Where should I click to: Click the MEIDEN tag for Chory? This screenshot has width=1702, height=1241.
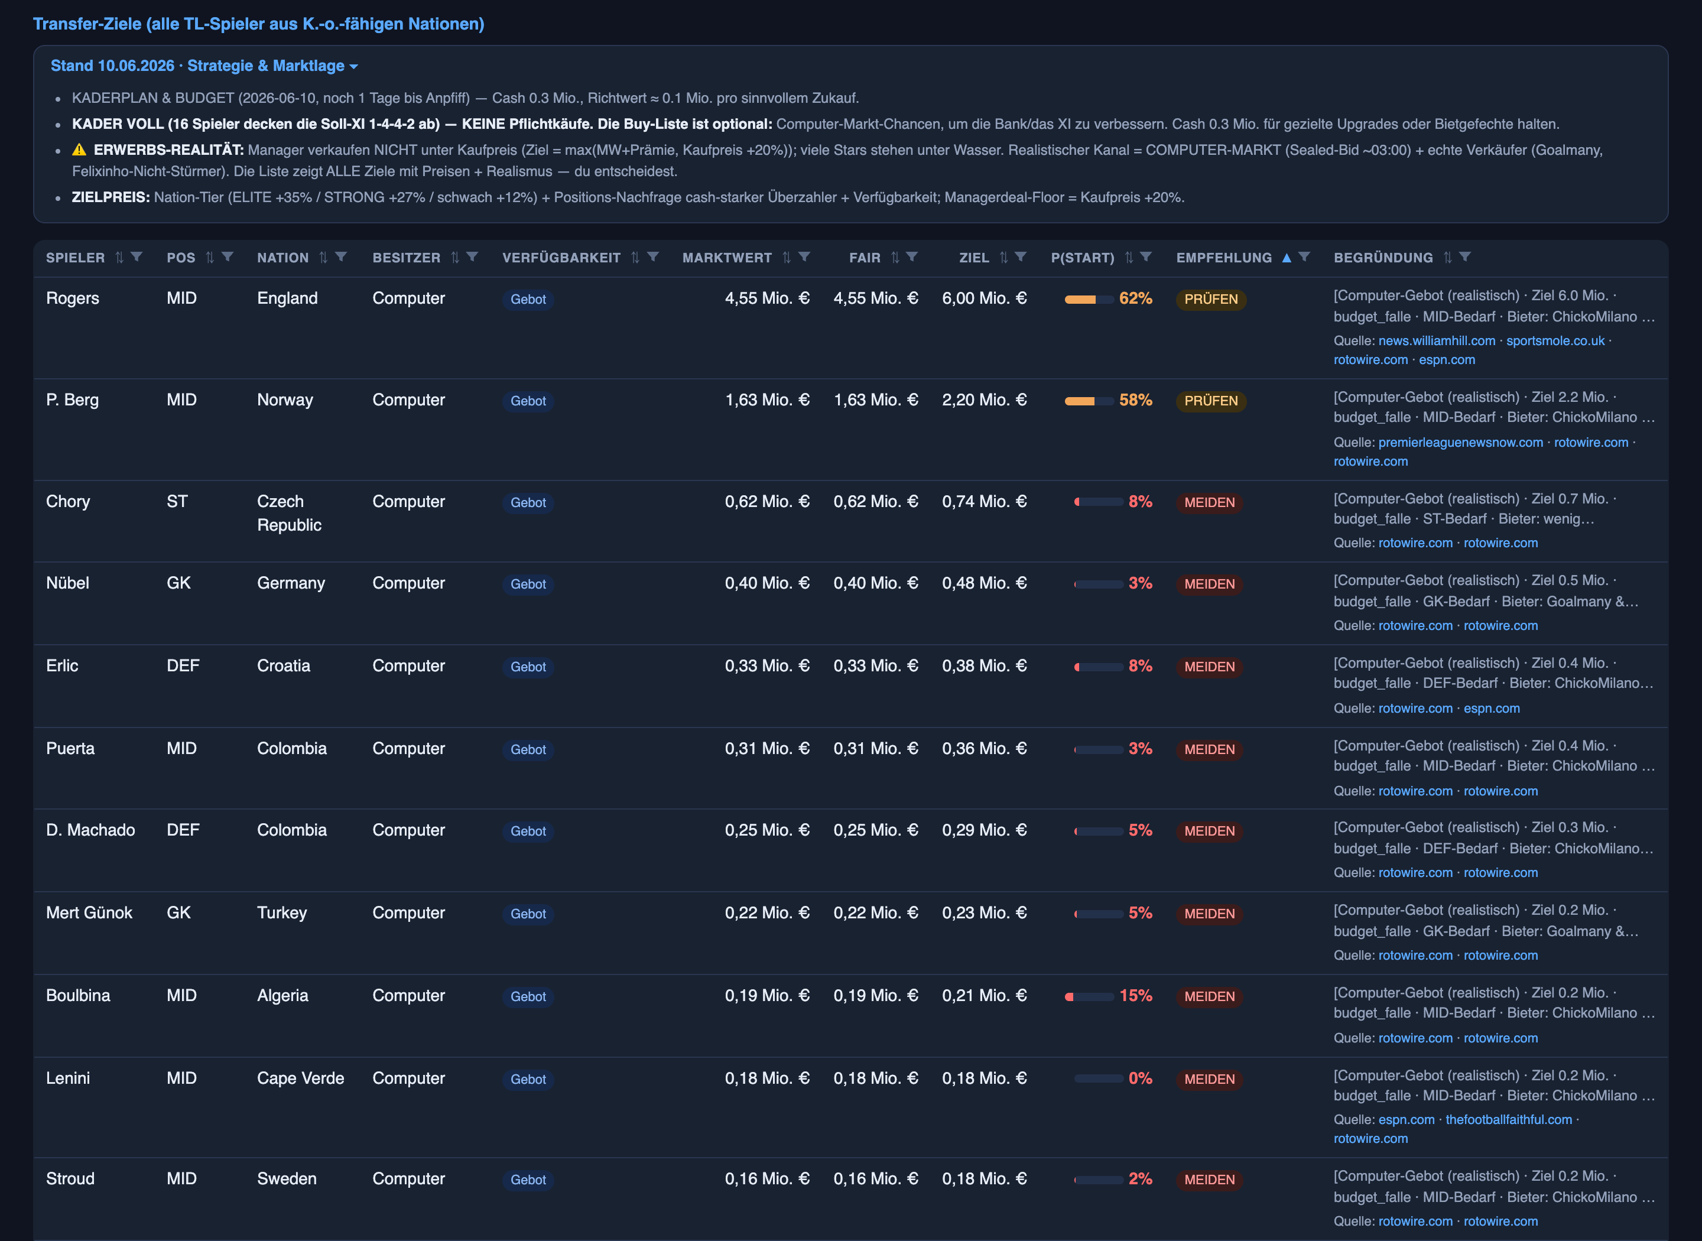coord(1209,502)
